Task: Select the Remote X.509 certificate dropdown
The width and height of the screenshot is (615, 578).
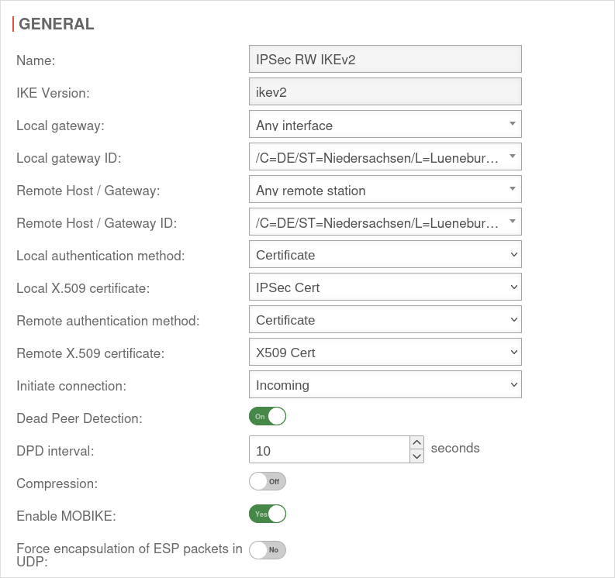Action: point(385,353)
